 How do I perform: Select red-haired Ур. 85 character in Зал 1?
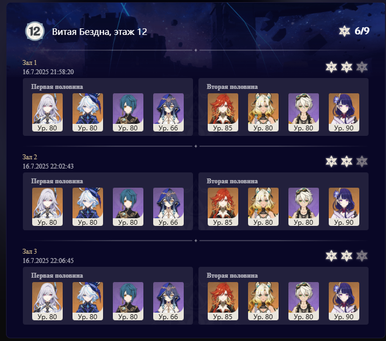223,112
